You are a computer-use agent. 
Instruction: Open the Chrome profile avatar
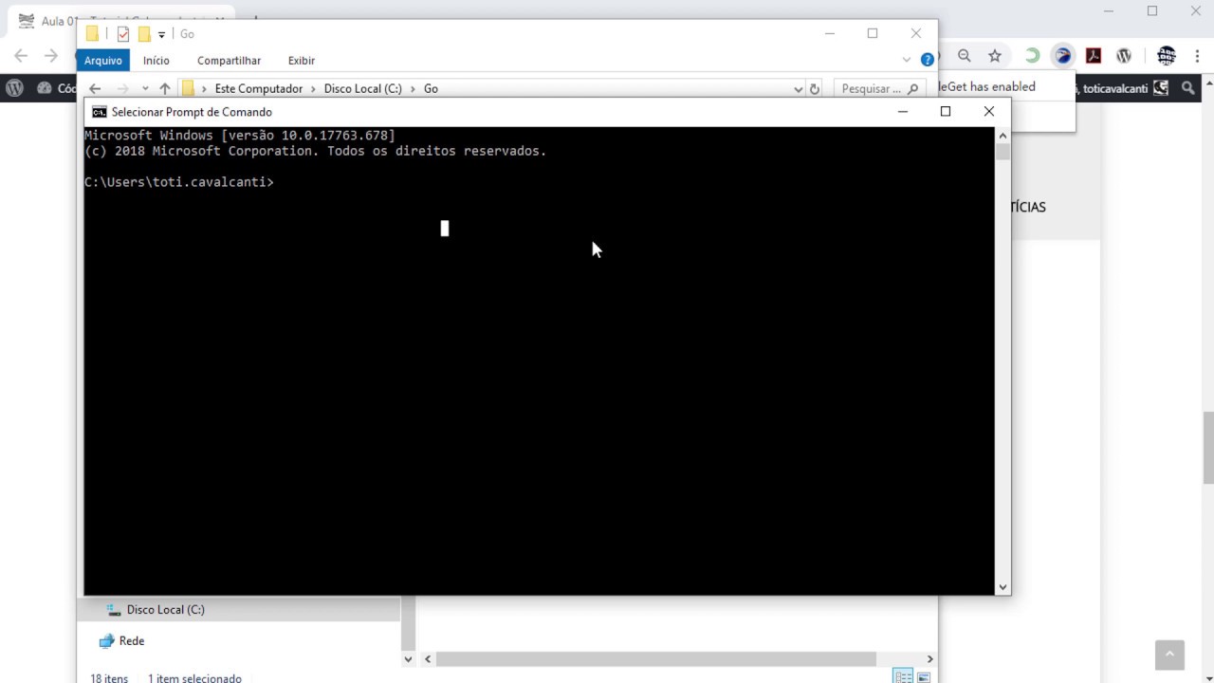tap(1167, 56)
